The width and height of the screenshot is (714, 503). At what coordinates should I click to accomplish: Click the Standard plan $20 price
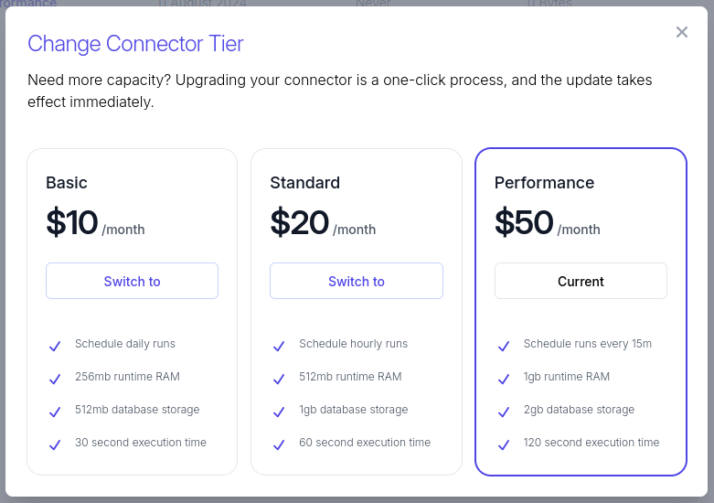pos(300,222)
